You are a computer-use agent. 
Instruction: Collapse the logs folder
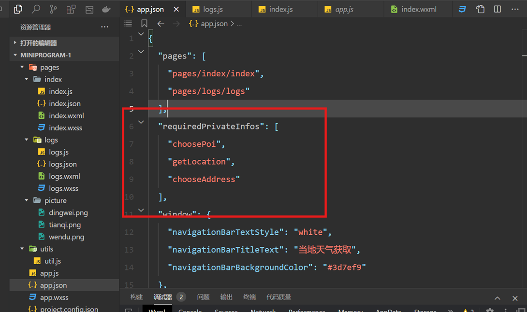tap(27, 140)
